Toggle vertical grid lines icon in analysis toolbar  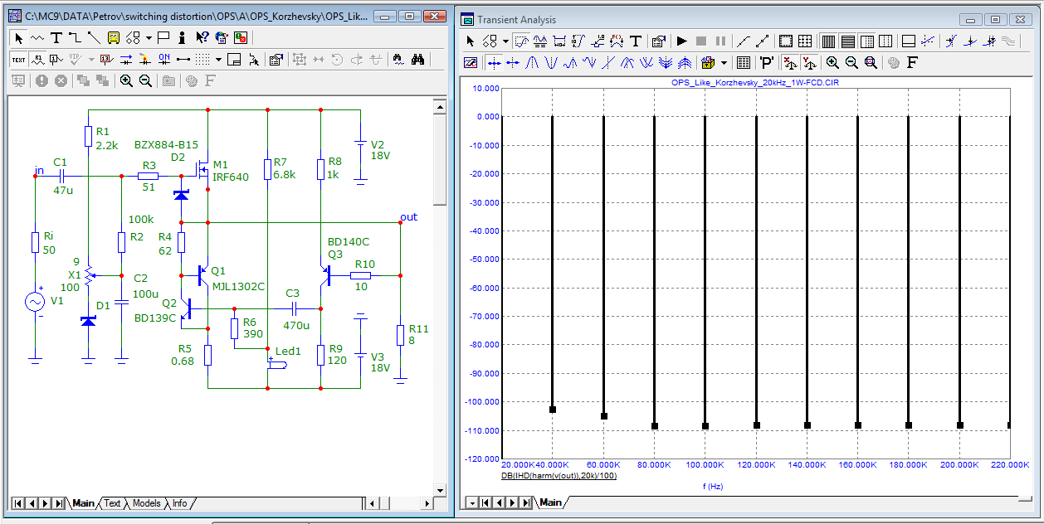tap(827, 41)
